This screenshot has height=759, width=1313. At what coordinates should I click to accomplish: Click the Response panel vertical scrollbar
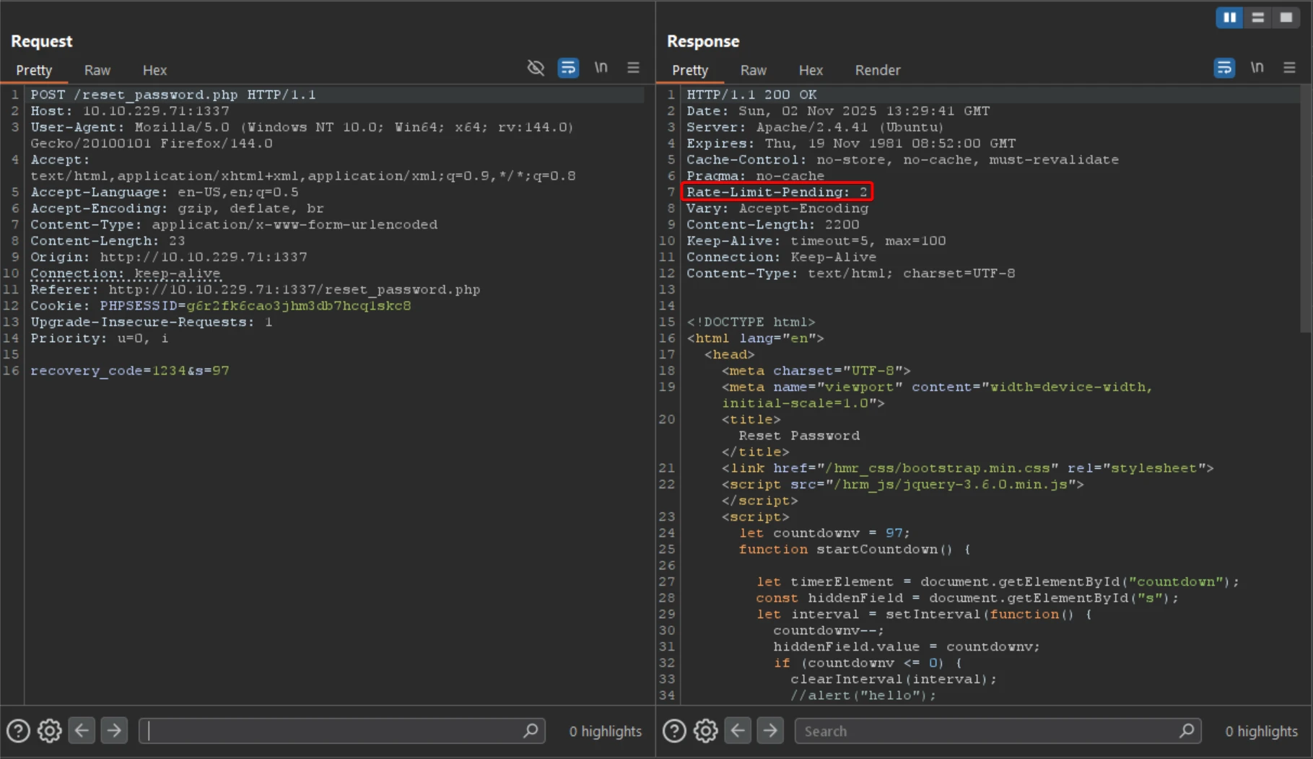1306,209
